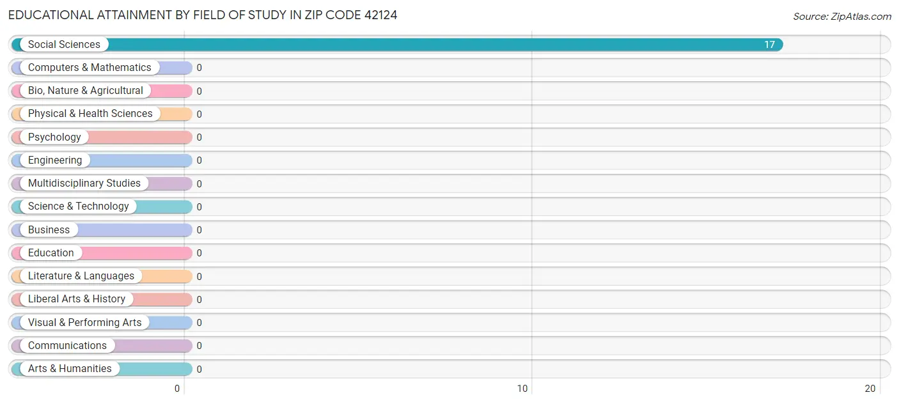
Task: Click the zero value beside Communications
Action: (x=199, y=346)
